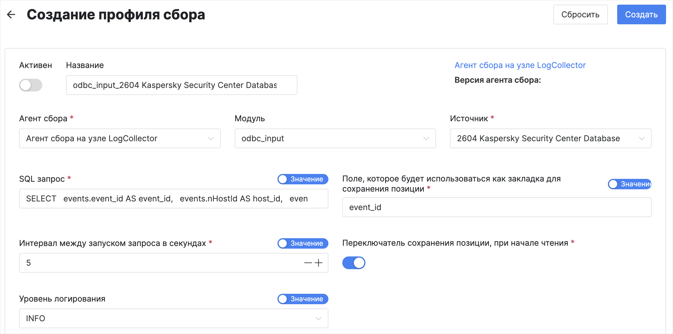The height and width of the screenshot is (334, 673).
Task: Click the event_id bookmark field
Action: [x=497, y=207]
